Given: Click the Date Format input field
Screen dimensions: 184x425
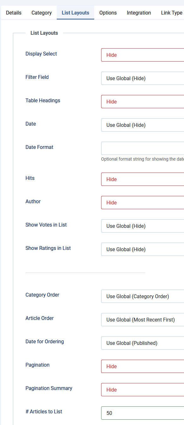Looking at the screenshot, I should pyautogui.click(x=142, y=148).
